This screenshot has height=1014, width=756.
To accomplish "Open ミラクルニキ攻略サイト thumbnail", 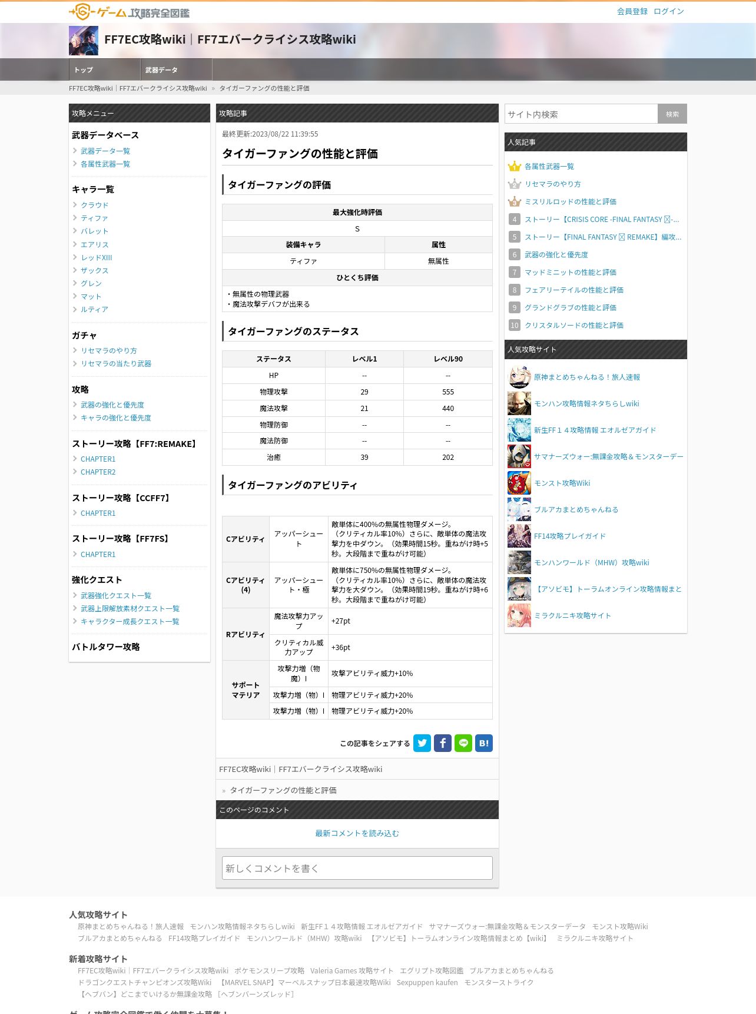I will [x=519, y=615].
